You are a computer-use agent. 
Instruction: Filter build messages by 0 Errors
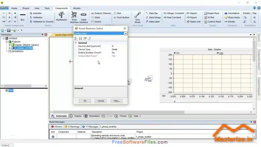pyautogui.click(x=57, y=127)
